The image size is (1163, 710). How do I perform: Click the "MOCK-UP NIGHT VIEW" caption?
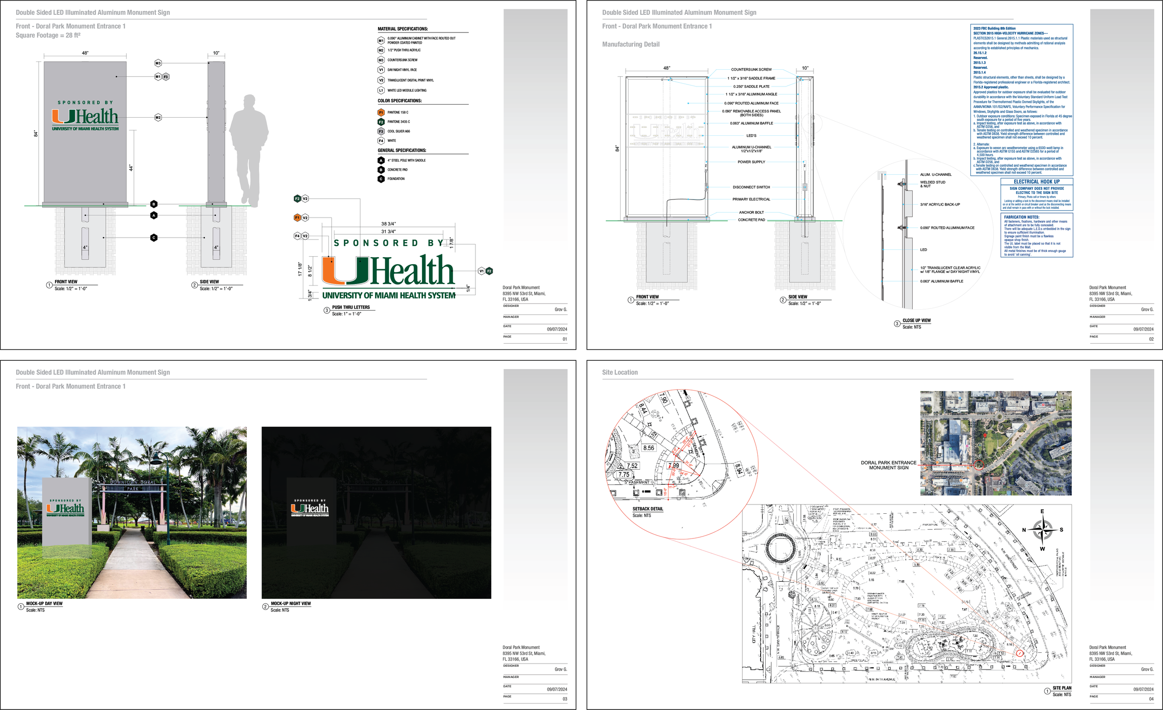tap(291, 604)
